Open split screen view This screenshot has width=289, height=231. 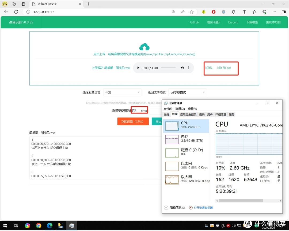(x=244, y=12)
